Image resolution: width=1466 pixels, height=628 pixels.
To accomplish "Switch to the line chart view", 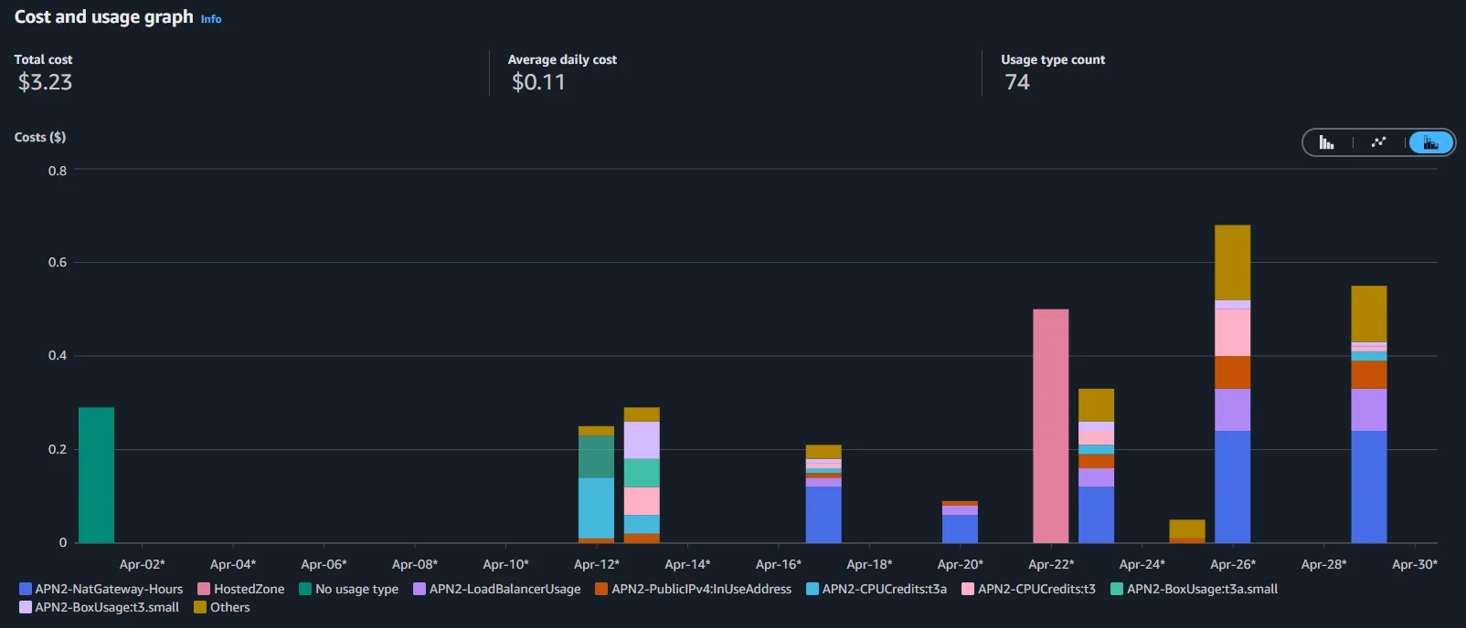I will (1378, 142).
